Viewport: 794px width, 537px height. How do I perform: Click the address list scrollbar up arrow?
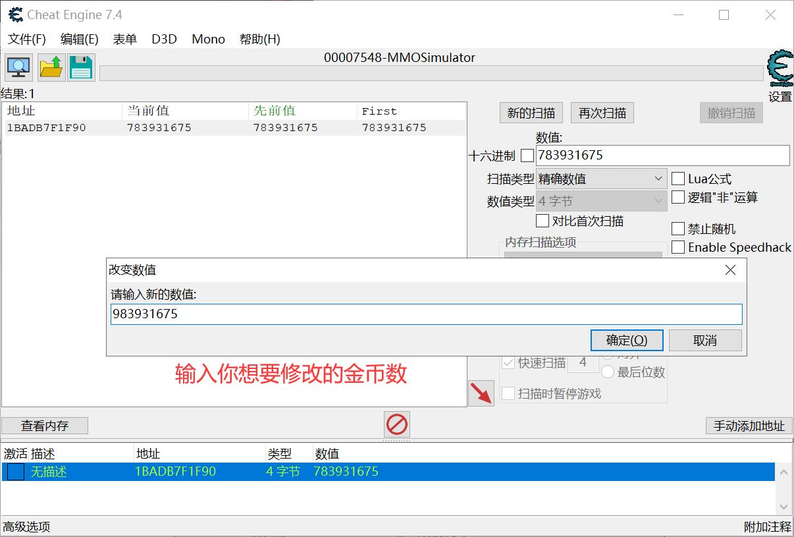(783, 472)
